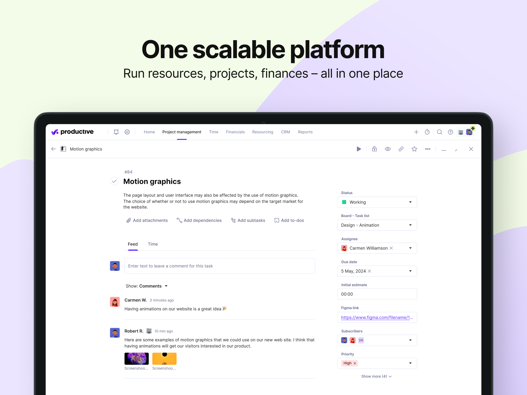Open search with the magnifier icon
This screenshot has height=395, width=527.
[440, 132]
